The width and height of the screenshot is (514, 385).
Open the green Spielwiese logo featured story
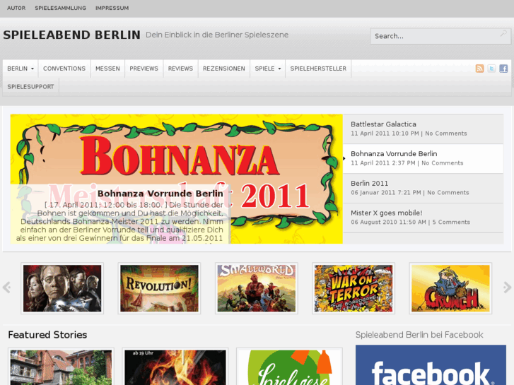289,367
